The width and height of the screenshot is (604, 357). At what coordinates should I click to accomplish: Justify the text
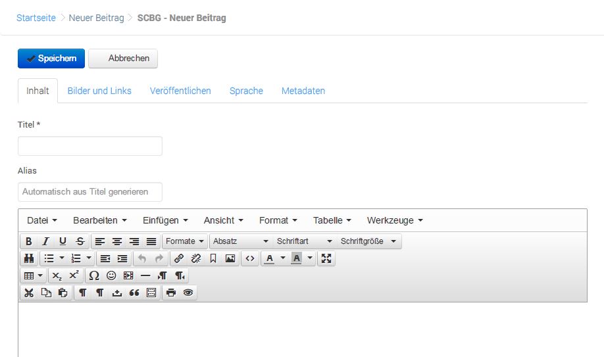[x=151, y=241]
